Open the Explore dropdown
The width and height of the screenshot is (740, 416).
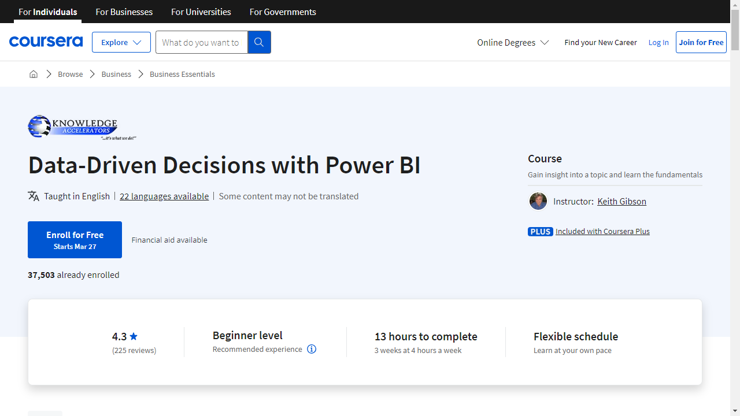coord(121,42)
